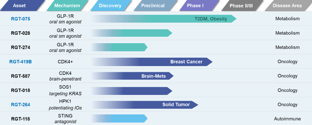Select the Preclinical stage header
The image size is (312, 125).
pos(153,5)
